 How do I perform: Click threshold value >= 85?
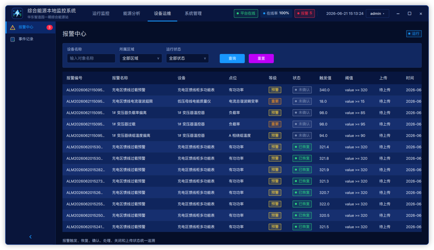coord(355,113)
